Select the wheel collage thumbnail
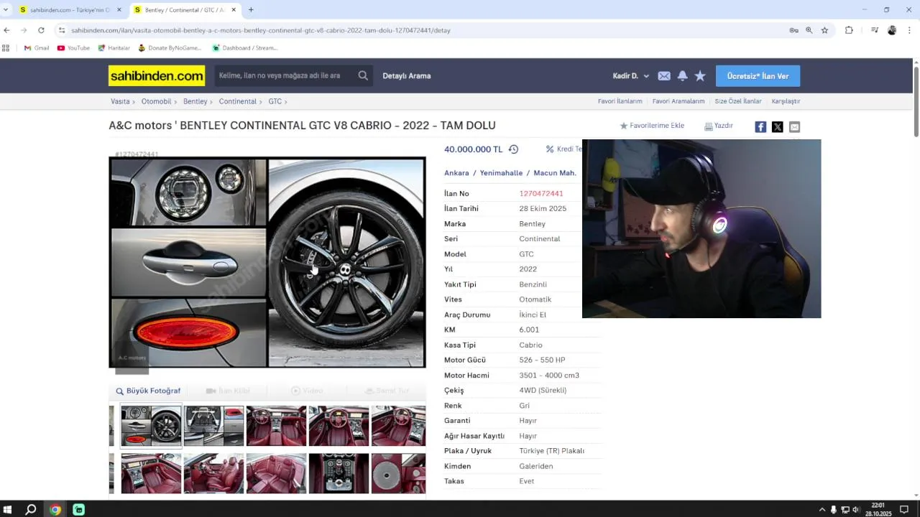 [x=151, y=426]
